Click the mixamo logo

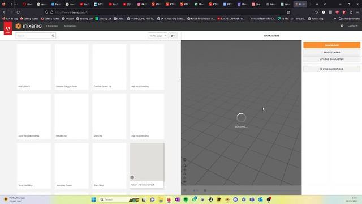click(29, 26)
